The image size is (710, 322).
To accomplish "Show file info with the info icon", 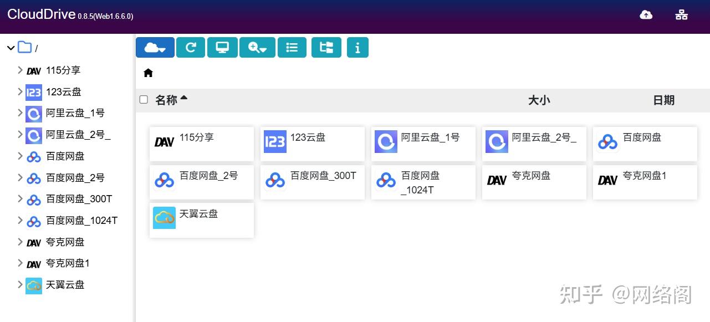I will [357, 48].
